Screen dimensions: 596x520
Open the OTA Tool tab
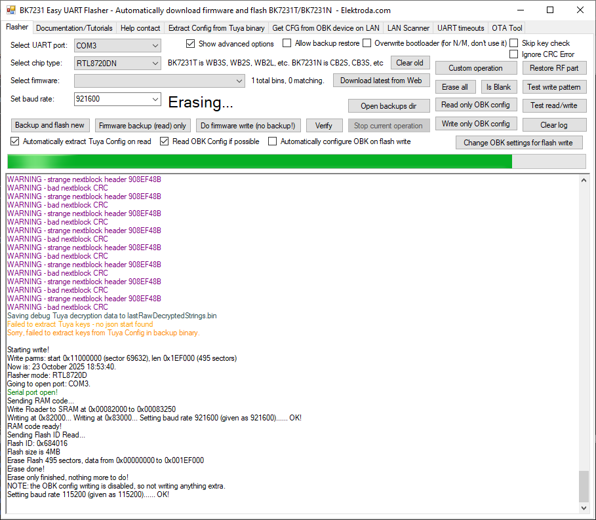tap(507, 28)
